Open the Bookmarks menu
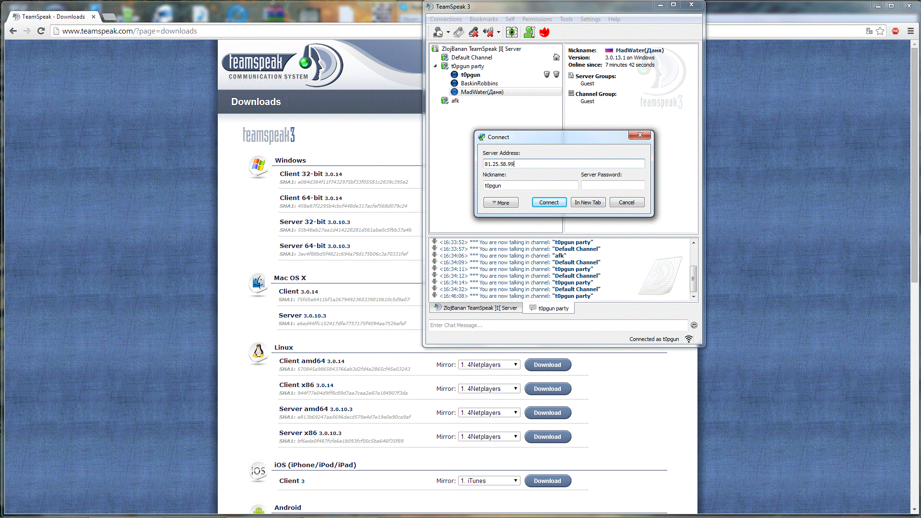 coord(483,19)
